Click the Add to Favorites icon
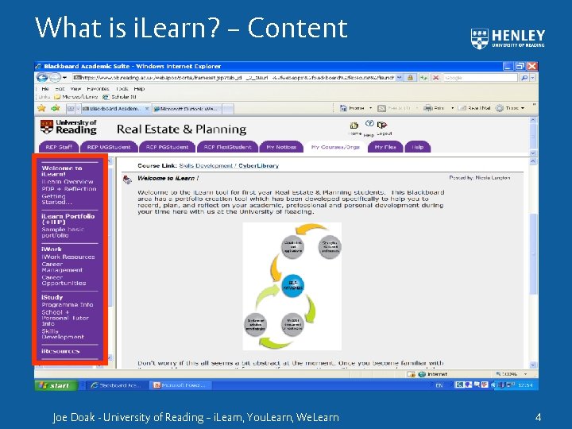 [x=56, y=108]
